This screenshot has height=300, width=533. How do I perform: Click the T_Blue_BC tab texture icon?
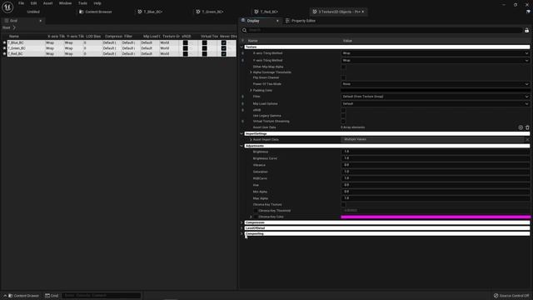click(140, 12)
